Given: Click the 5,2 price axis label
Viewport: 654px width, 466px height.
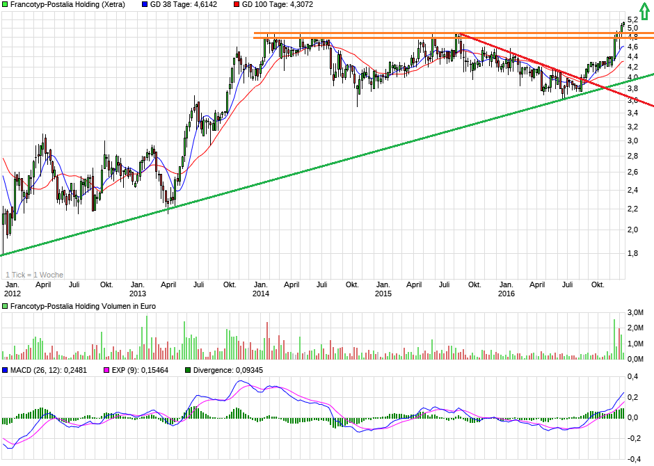Looking at the screenshot, I should (x=632, y=19).
